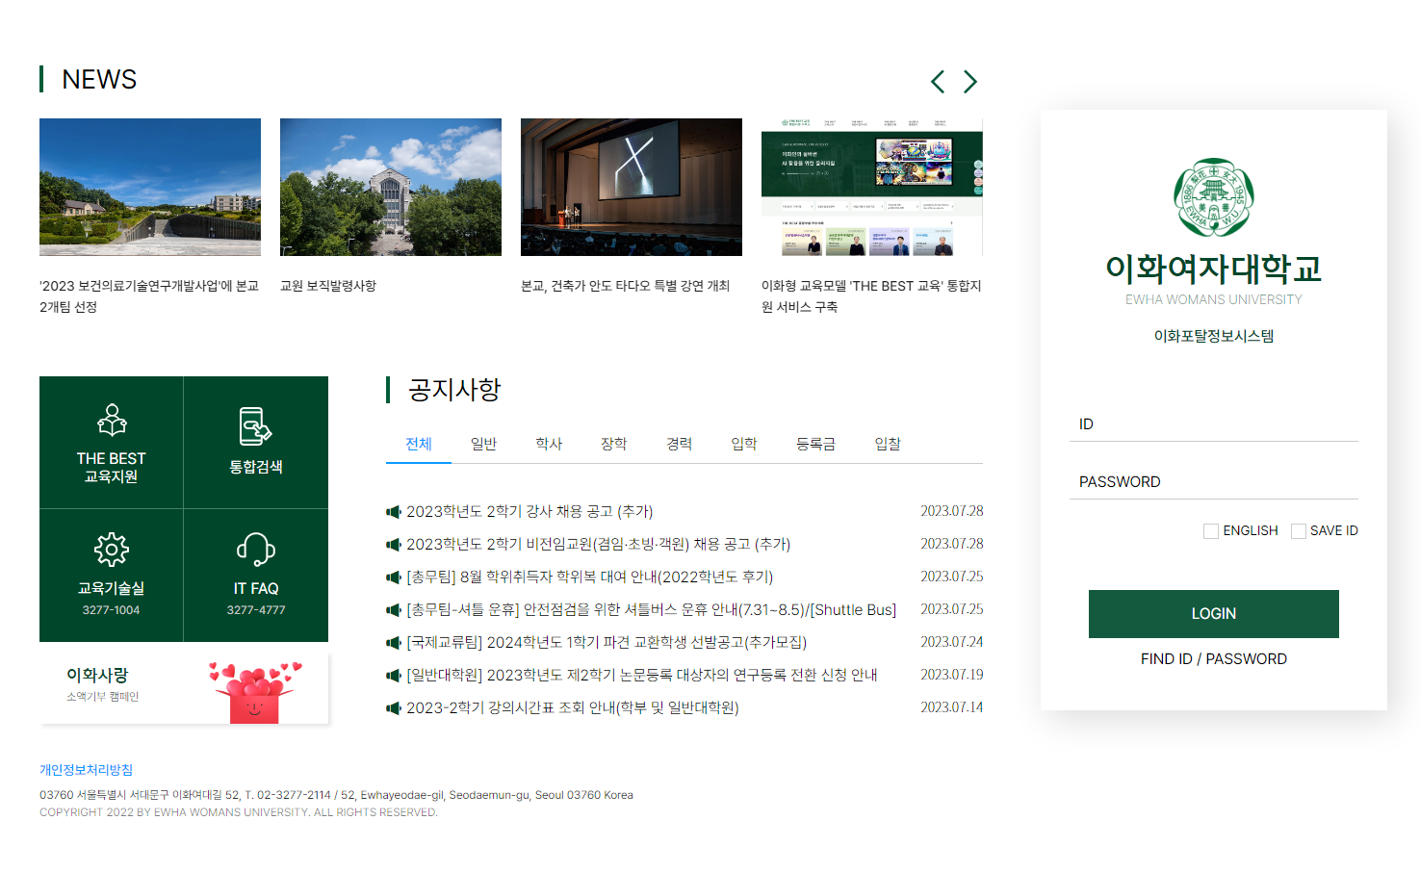Open IT FAQ via the headset icon

255,549
